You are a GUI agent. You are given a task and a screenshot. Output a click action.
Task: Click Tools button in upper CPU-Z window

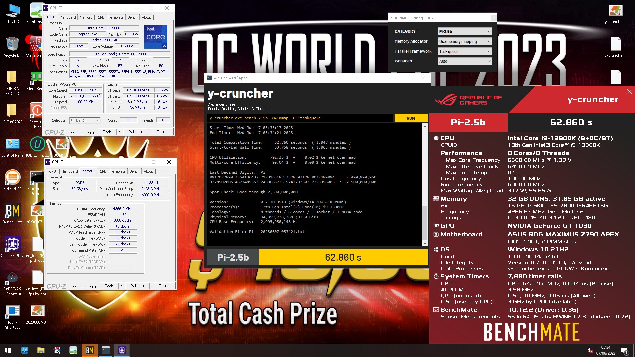pos(107,132)
